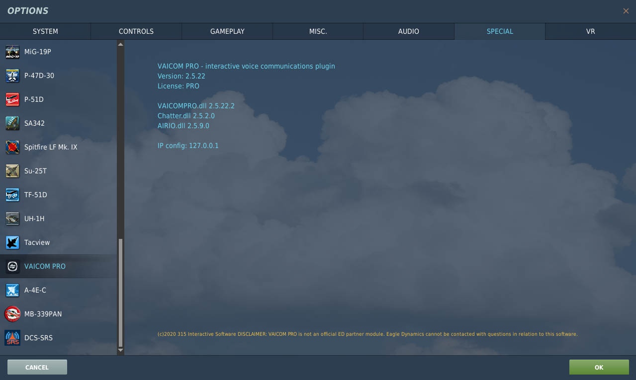Select the SPECIAL tab
Image resolution: width=636 pixels, height=380 pixels.
pyautogui.click(x=500, y=31)
